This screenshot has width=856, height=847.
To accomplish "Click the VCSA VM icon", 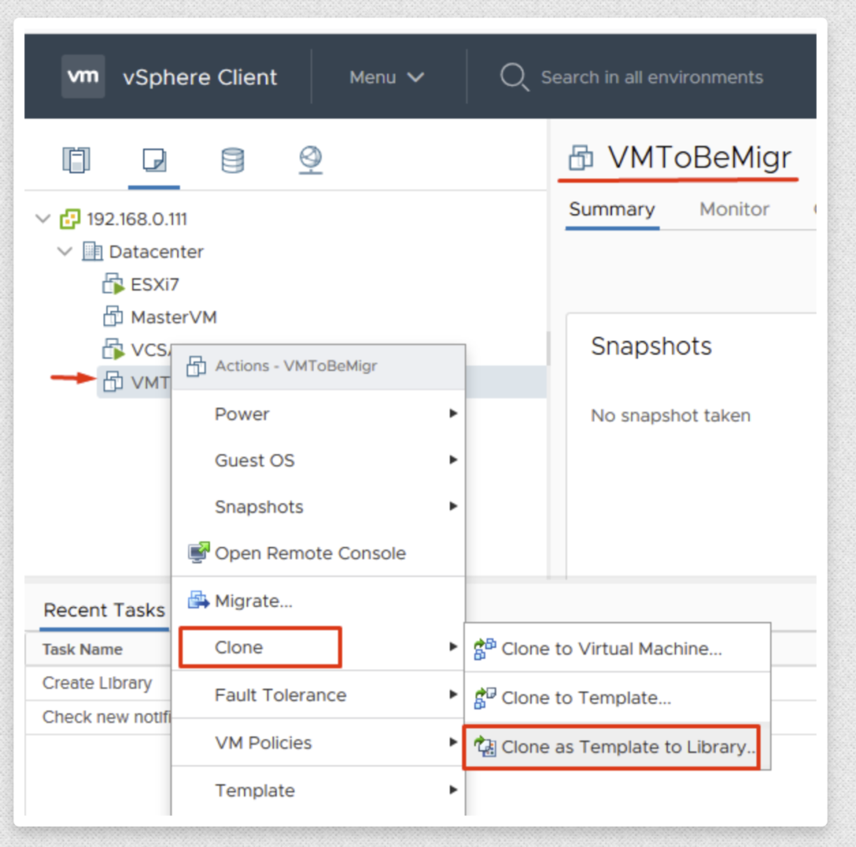I will (x=113, y=350).
